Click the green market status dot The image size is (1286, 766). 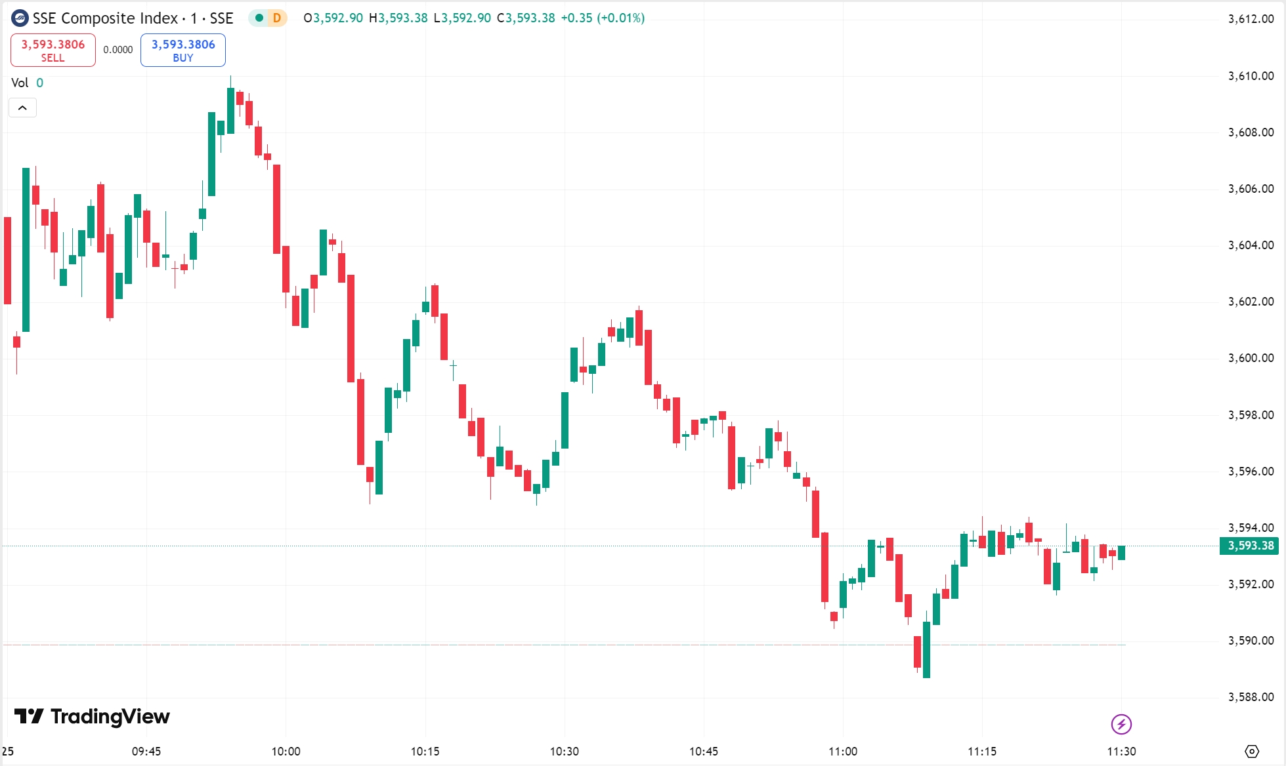click(x=259, y=18)
